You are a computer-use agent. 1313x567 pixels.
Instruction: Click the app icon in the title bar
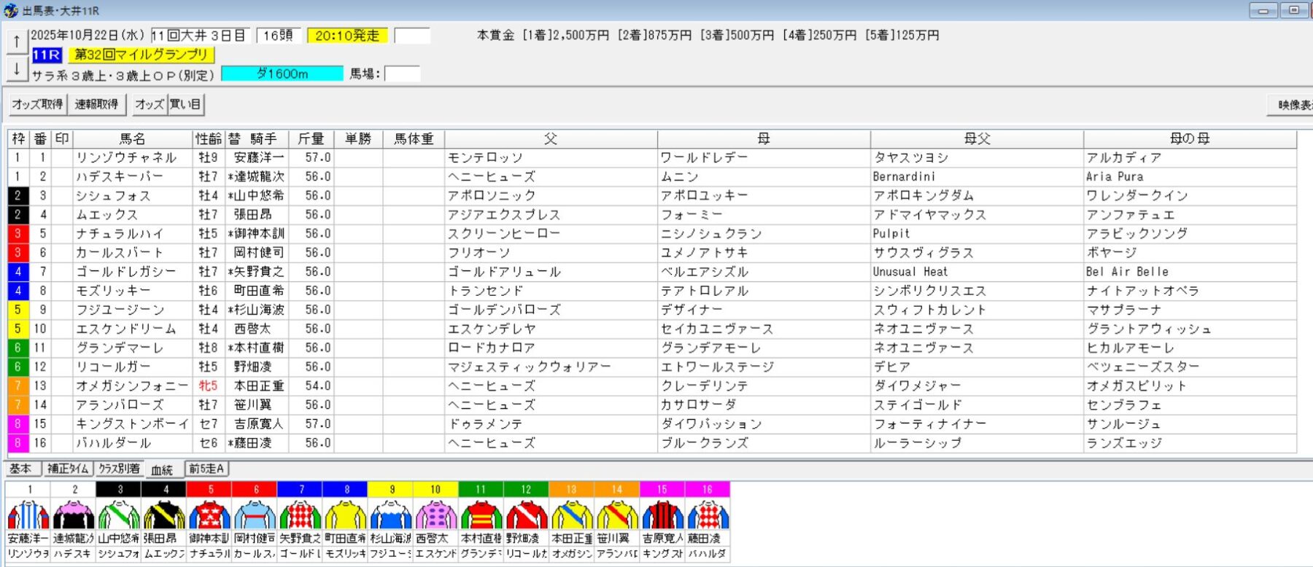click(10, 10)
